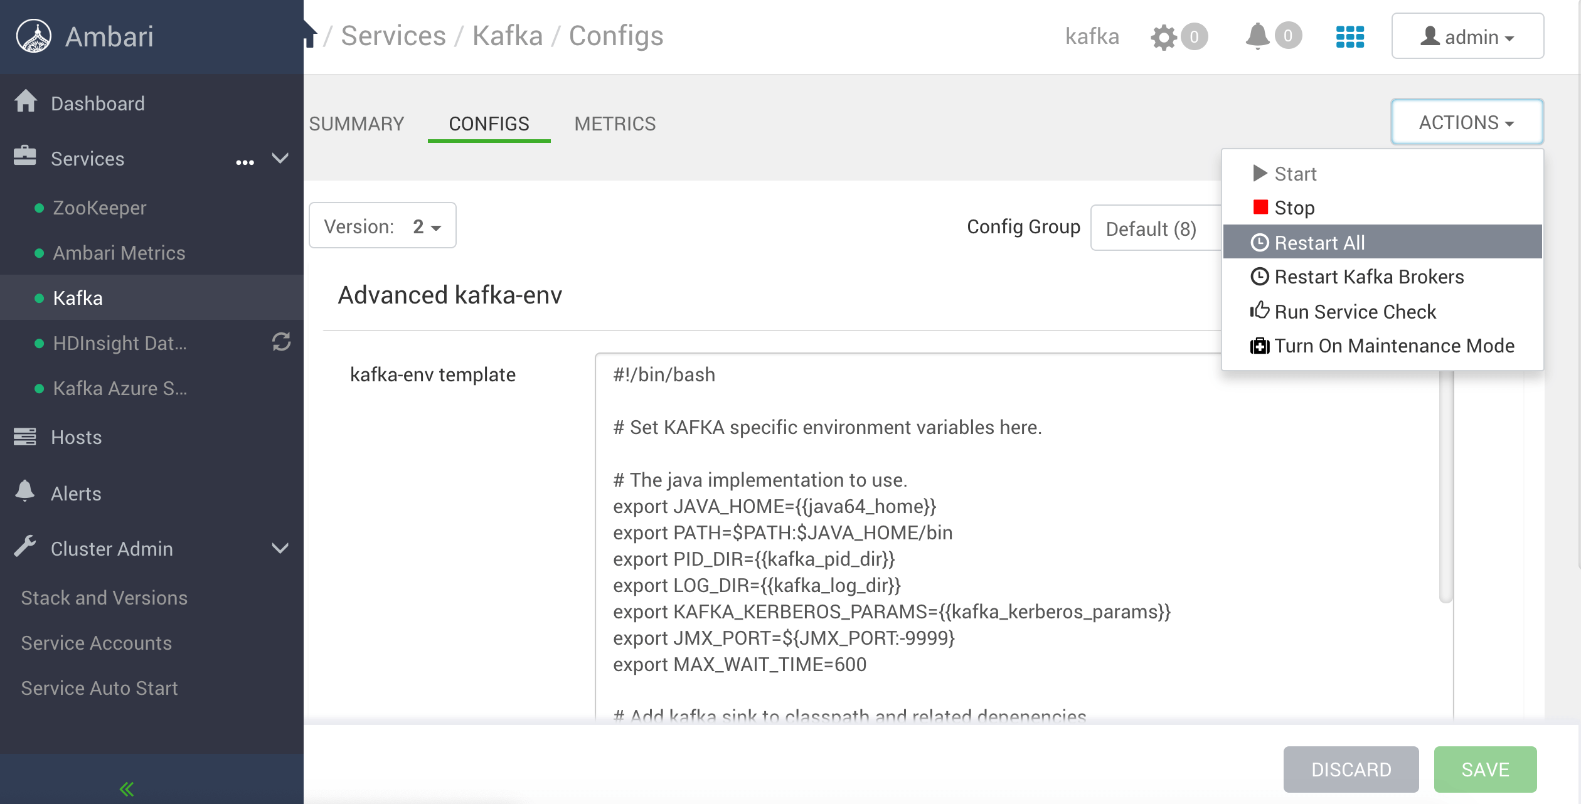
Task: Choose Stop from the Actions menu
Action: coord(1383,208)
